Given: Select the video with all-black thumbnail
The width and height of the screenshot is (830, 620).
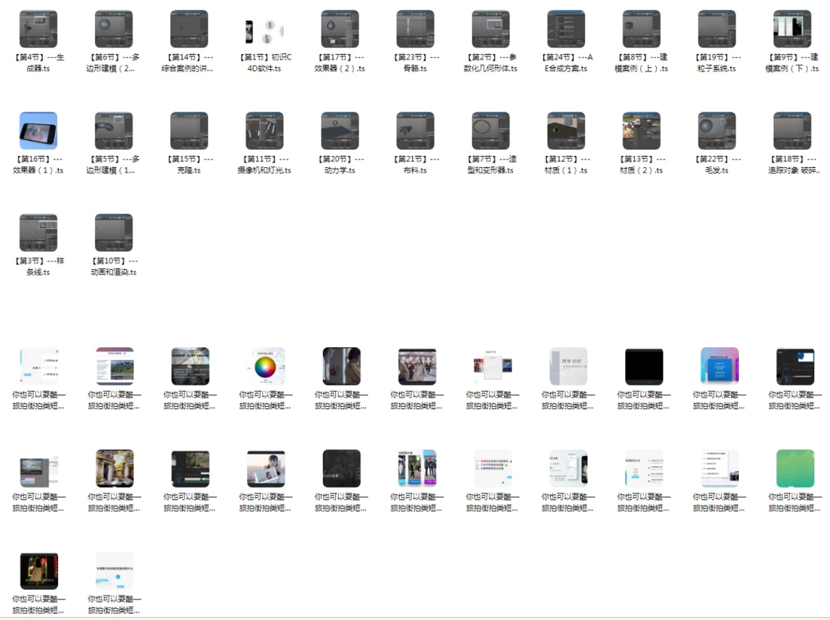Looking at the screenshot, I should (644, 366).
